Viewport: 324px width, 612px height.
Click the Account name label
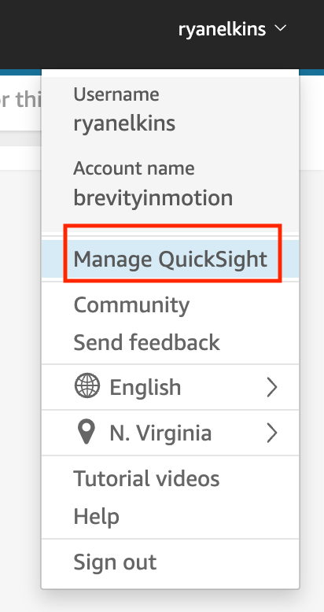click(134, 168)
